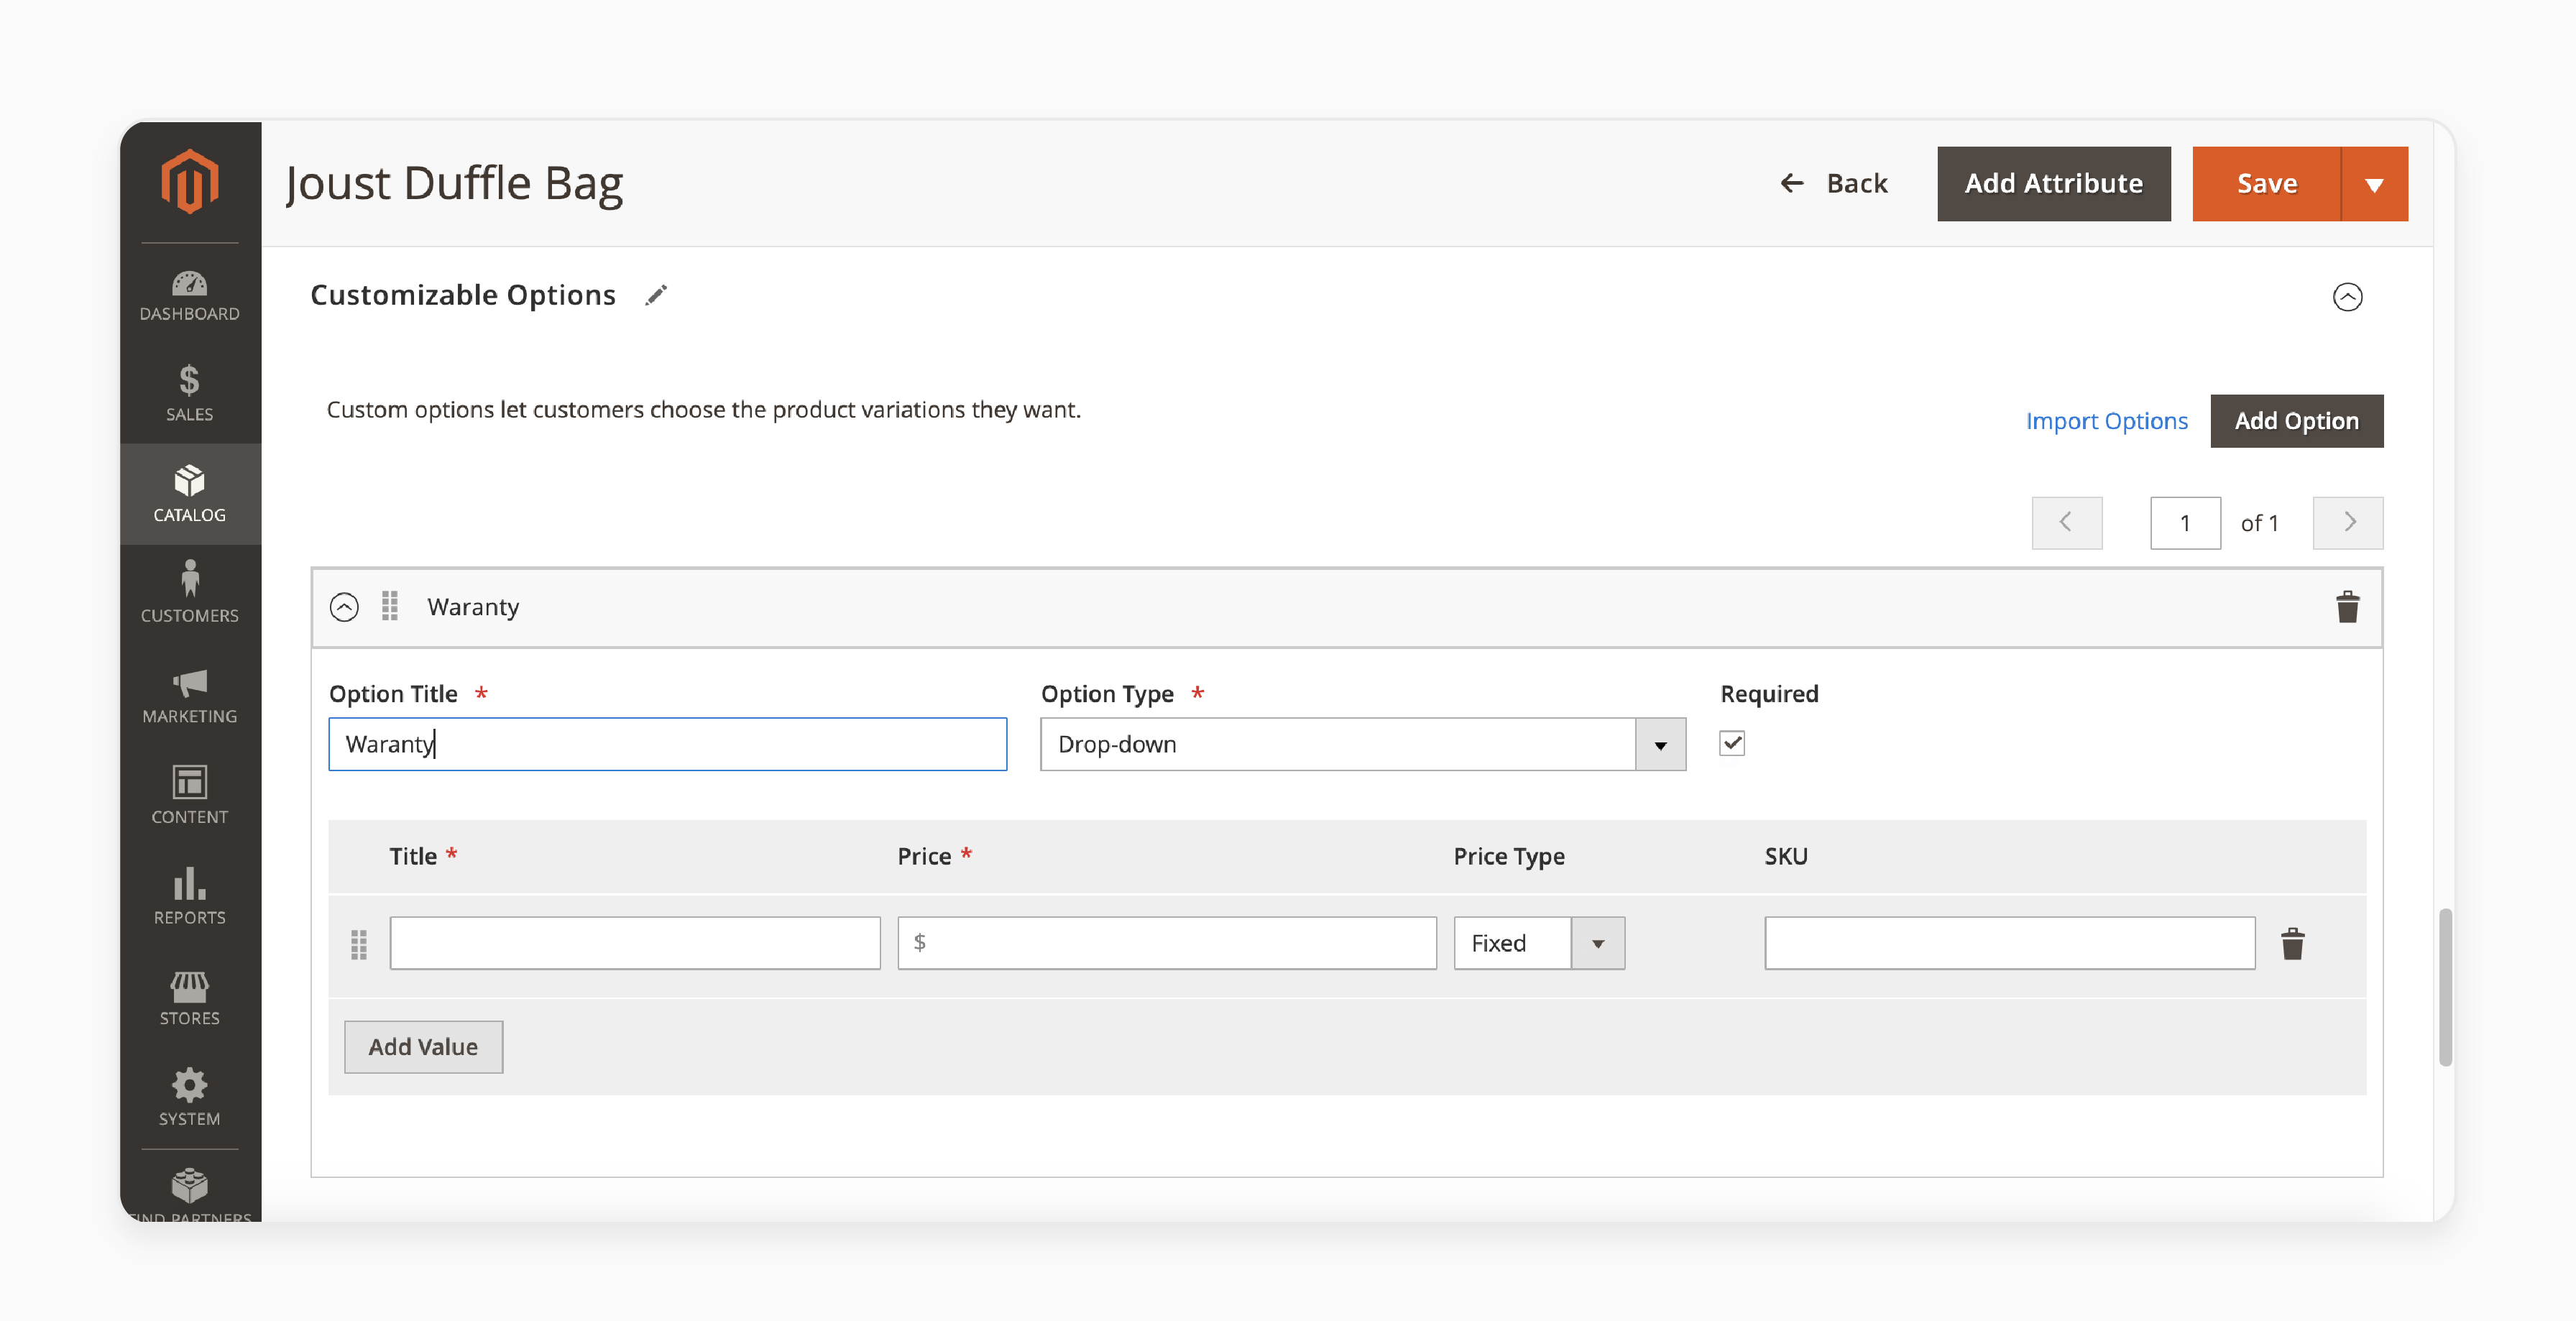Image resolution: width=2576 pixels, height=1321 pixels.
Task: Delete the Waranty option with trash icon
Action: click(2347, 606)
